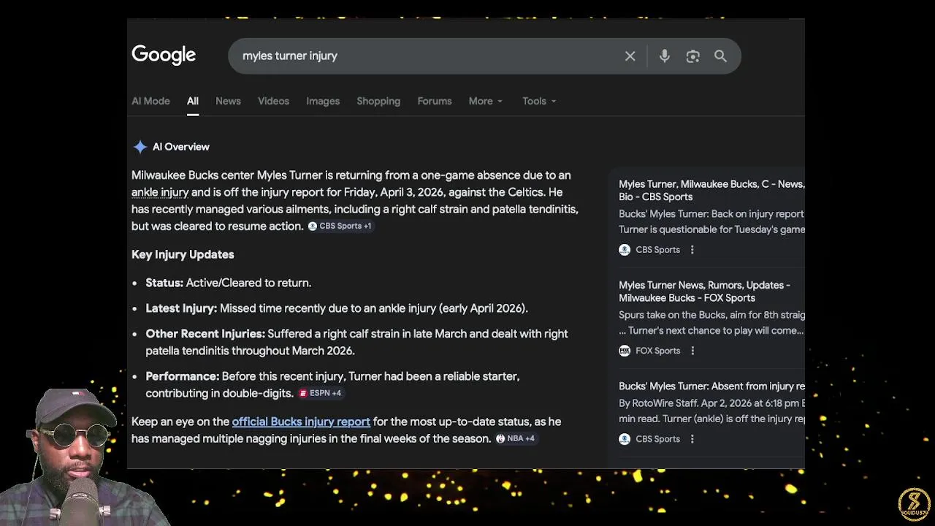The image size is (935, 526).
Task: Switch to the News tab
Action: 228,102
